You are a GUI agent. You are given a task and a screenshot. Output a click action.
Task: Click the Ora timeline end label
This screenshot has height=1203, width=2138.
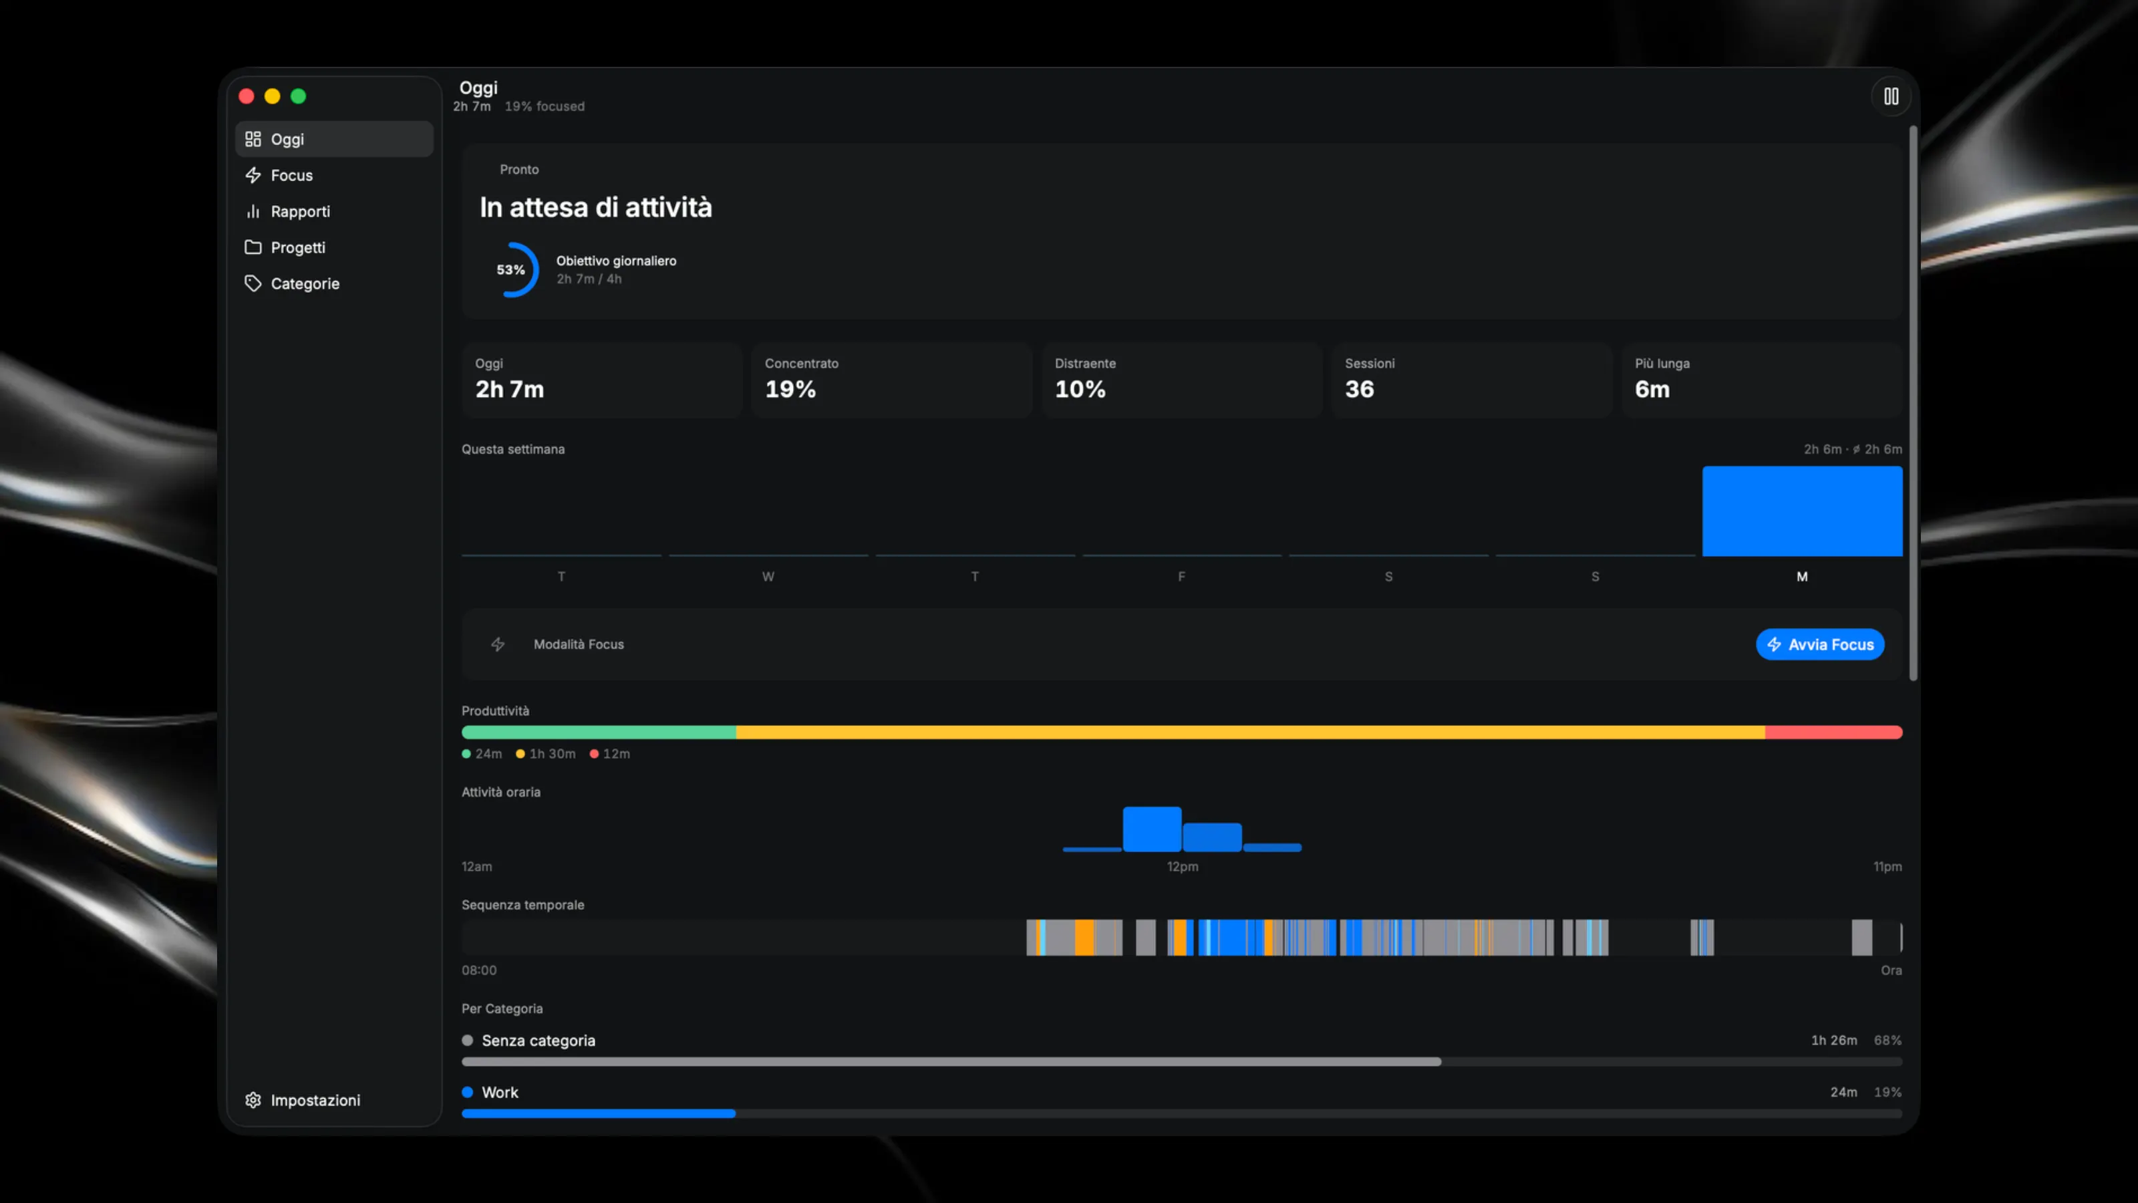(1891, 970)
